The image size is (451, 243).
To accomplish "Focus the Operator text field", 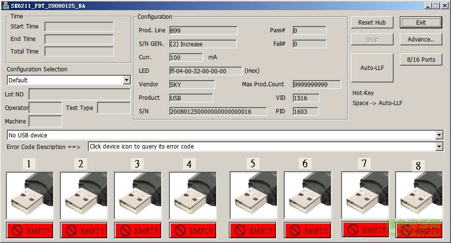I will pyautogui.click(x=46, y=108).
